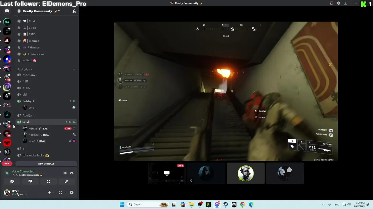This screenshot has height=209, width=373.
Task: Open Microsoft Edge from the taskbar
Action: click(251, 204)
